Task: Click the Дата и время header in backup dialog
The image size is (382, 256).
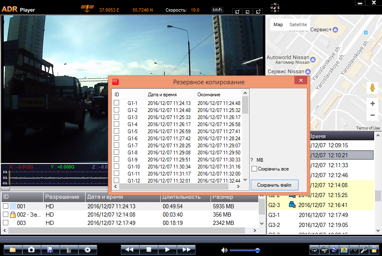Action: [170, 95]
